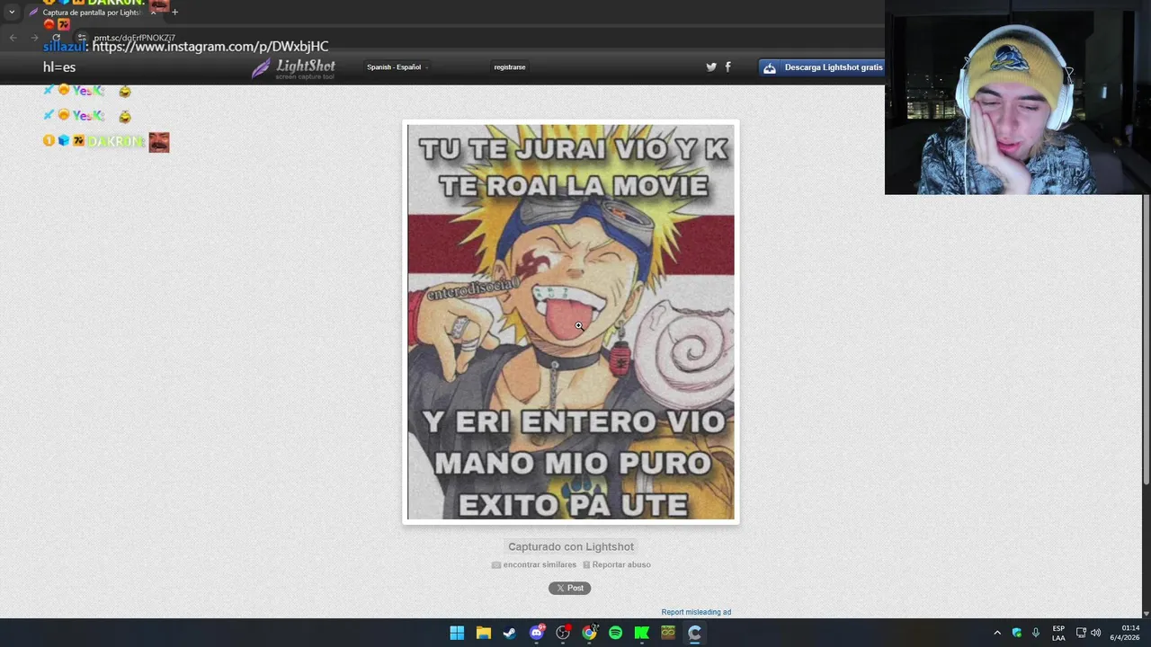The height and width of the screenshot is (647, 1151).
Task: Open the Windows Start menu
Action: point(457,633)
